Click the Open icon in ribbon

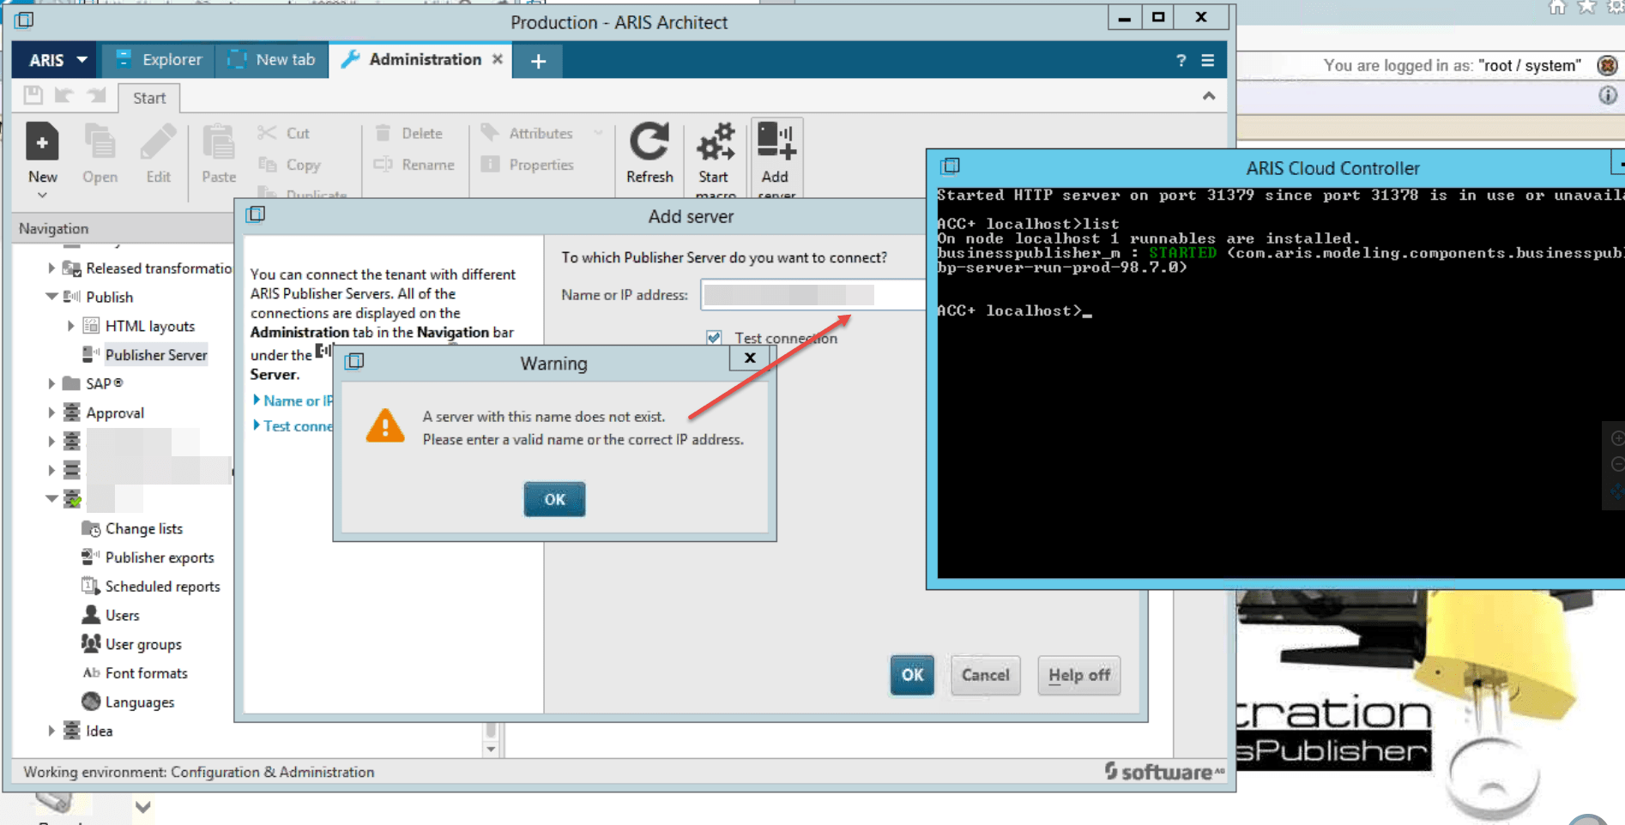coord(100,142)
